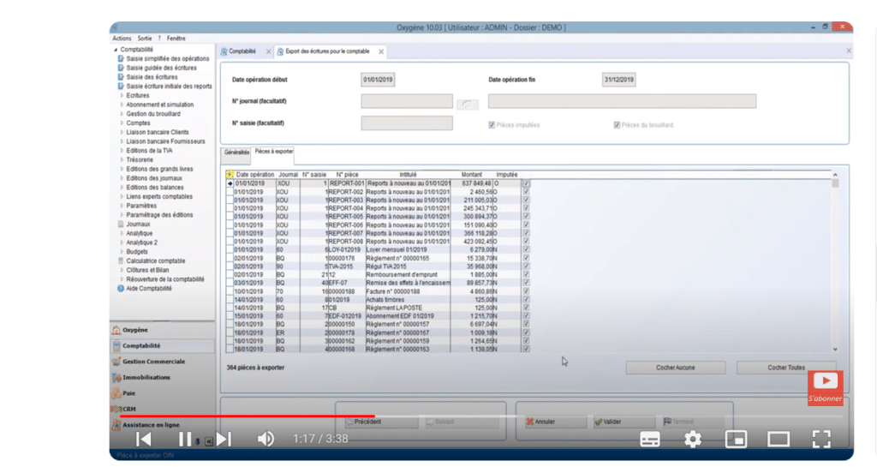Screen dimensions: 877x467
Task: Click Valider button
Action: click(623, 422)
